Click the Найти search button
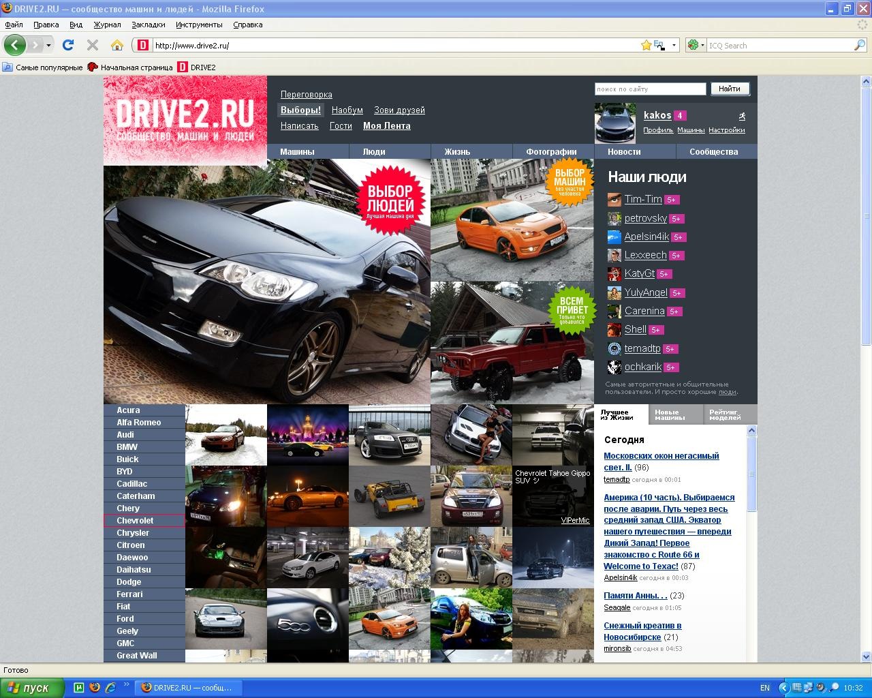 pyautogui.click(x=730, y=89)
